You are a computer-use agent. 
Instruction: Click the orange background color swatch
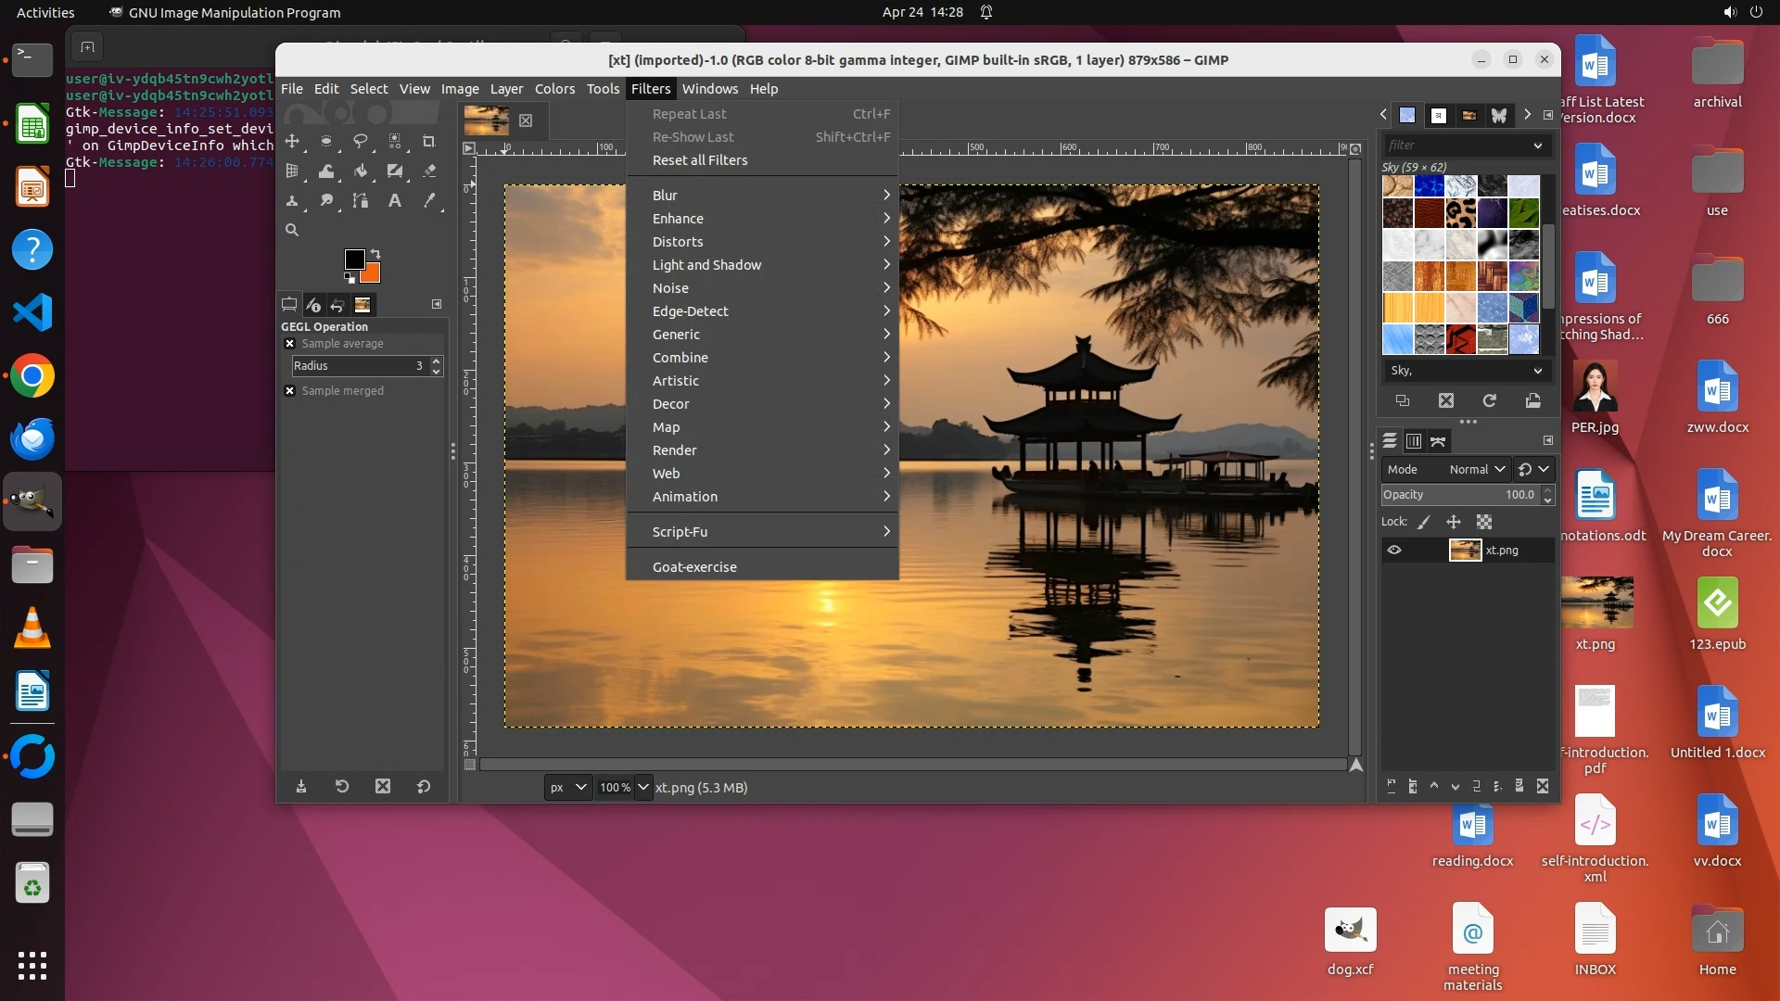373,274
